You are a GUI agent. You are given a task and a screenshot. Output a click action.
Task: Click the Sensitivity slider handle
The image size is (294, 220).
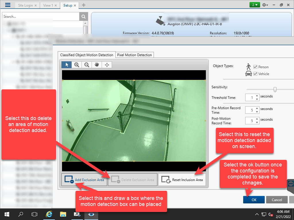[x=275, y=89]
